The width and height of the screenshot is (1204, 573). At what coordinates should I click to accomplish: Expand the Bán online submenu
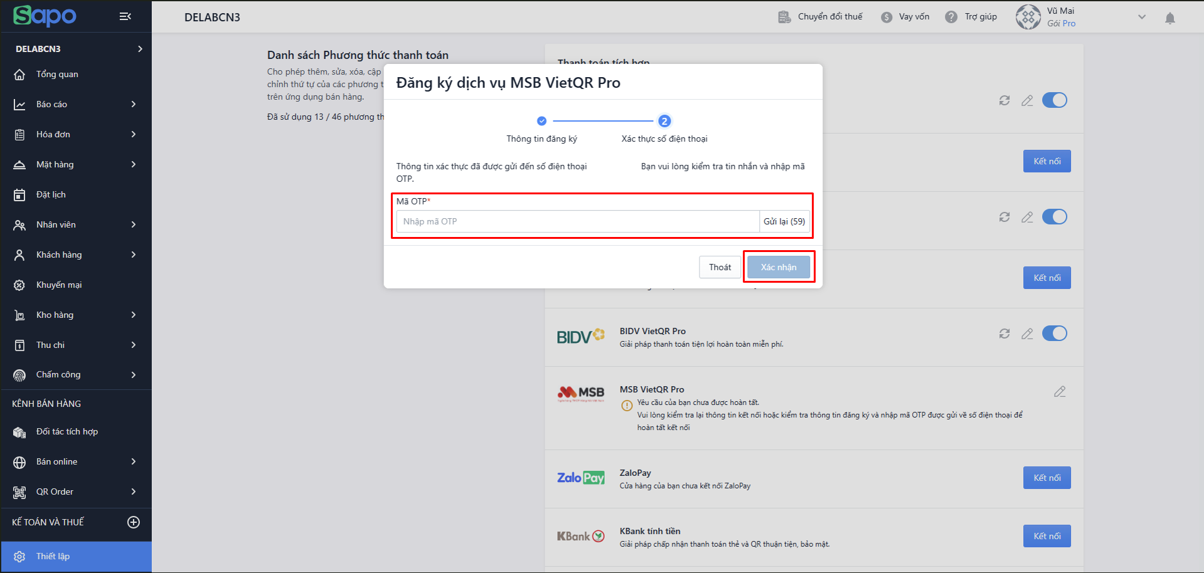[x=134, y=461]
